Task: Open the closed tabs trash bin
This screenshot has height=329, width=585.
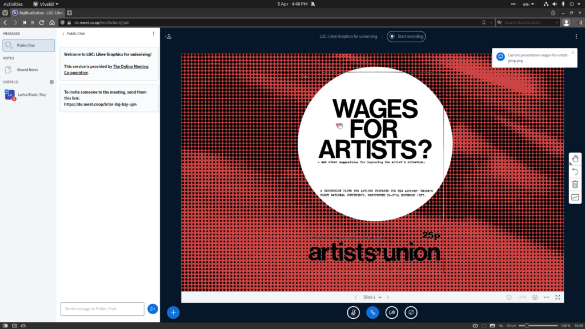Action: pyautogui.click(x=553, y=13)
